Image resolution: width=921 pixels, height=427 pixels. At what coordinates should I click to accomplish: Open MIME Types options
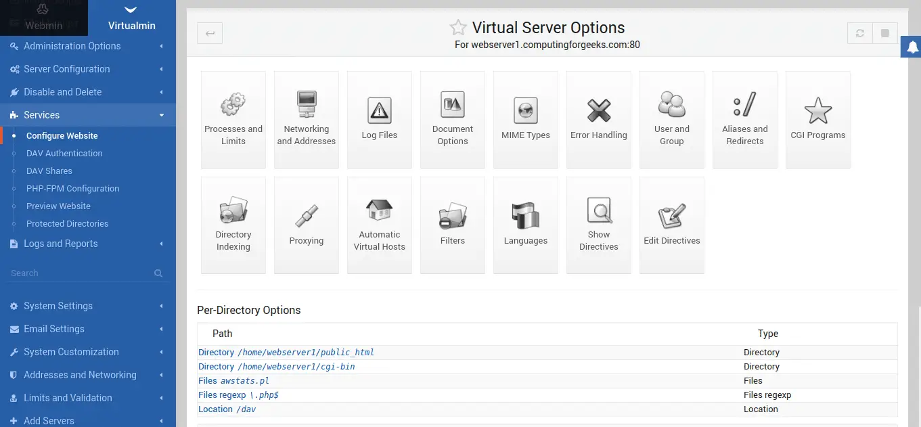click(526, 120)
